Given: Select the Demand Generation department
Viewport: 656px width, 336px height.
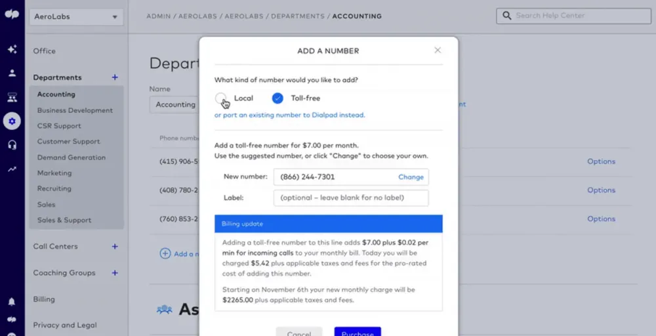Looking at the screenshot, I should click(72, 157).
